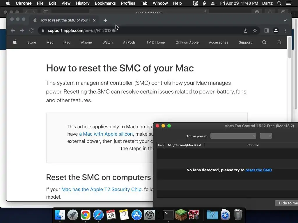Open a new Chrome tab
Screen dimensions: 298x223
105,20
